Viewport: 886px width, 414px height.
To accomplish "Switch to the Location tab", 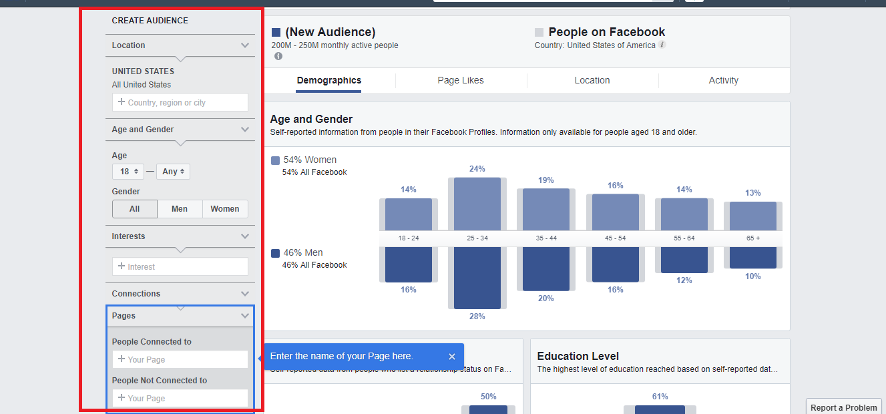I will (592, 80).
